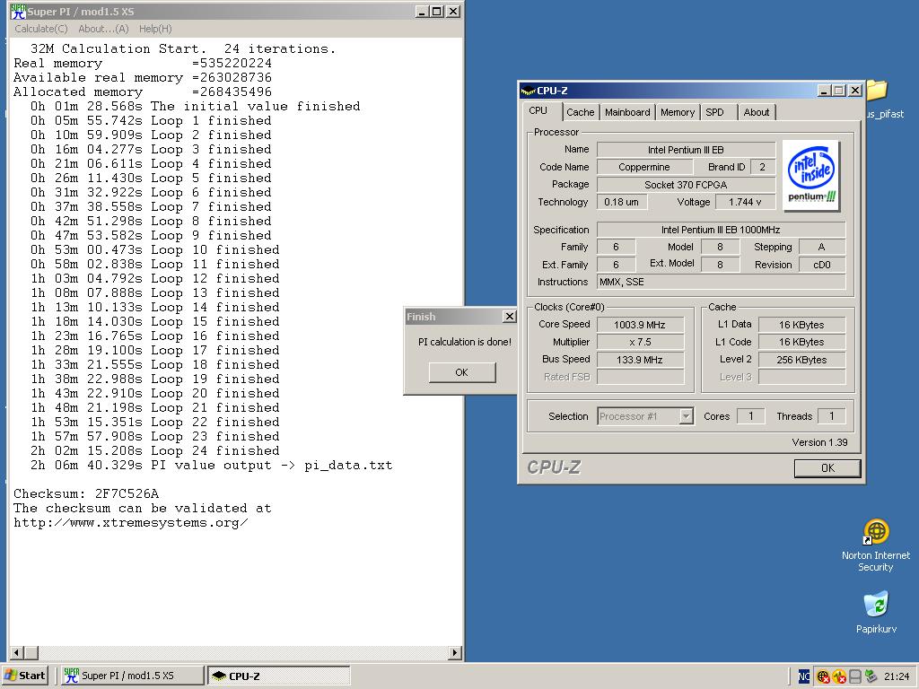Click the Multiplier value x 7.5
The height and width of the screenshot is (689, 919).
click(x=640, y=342)
